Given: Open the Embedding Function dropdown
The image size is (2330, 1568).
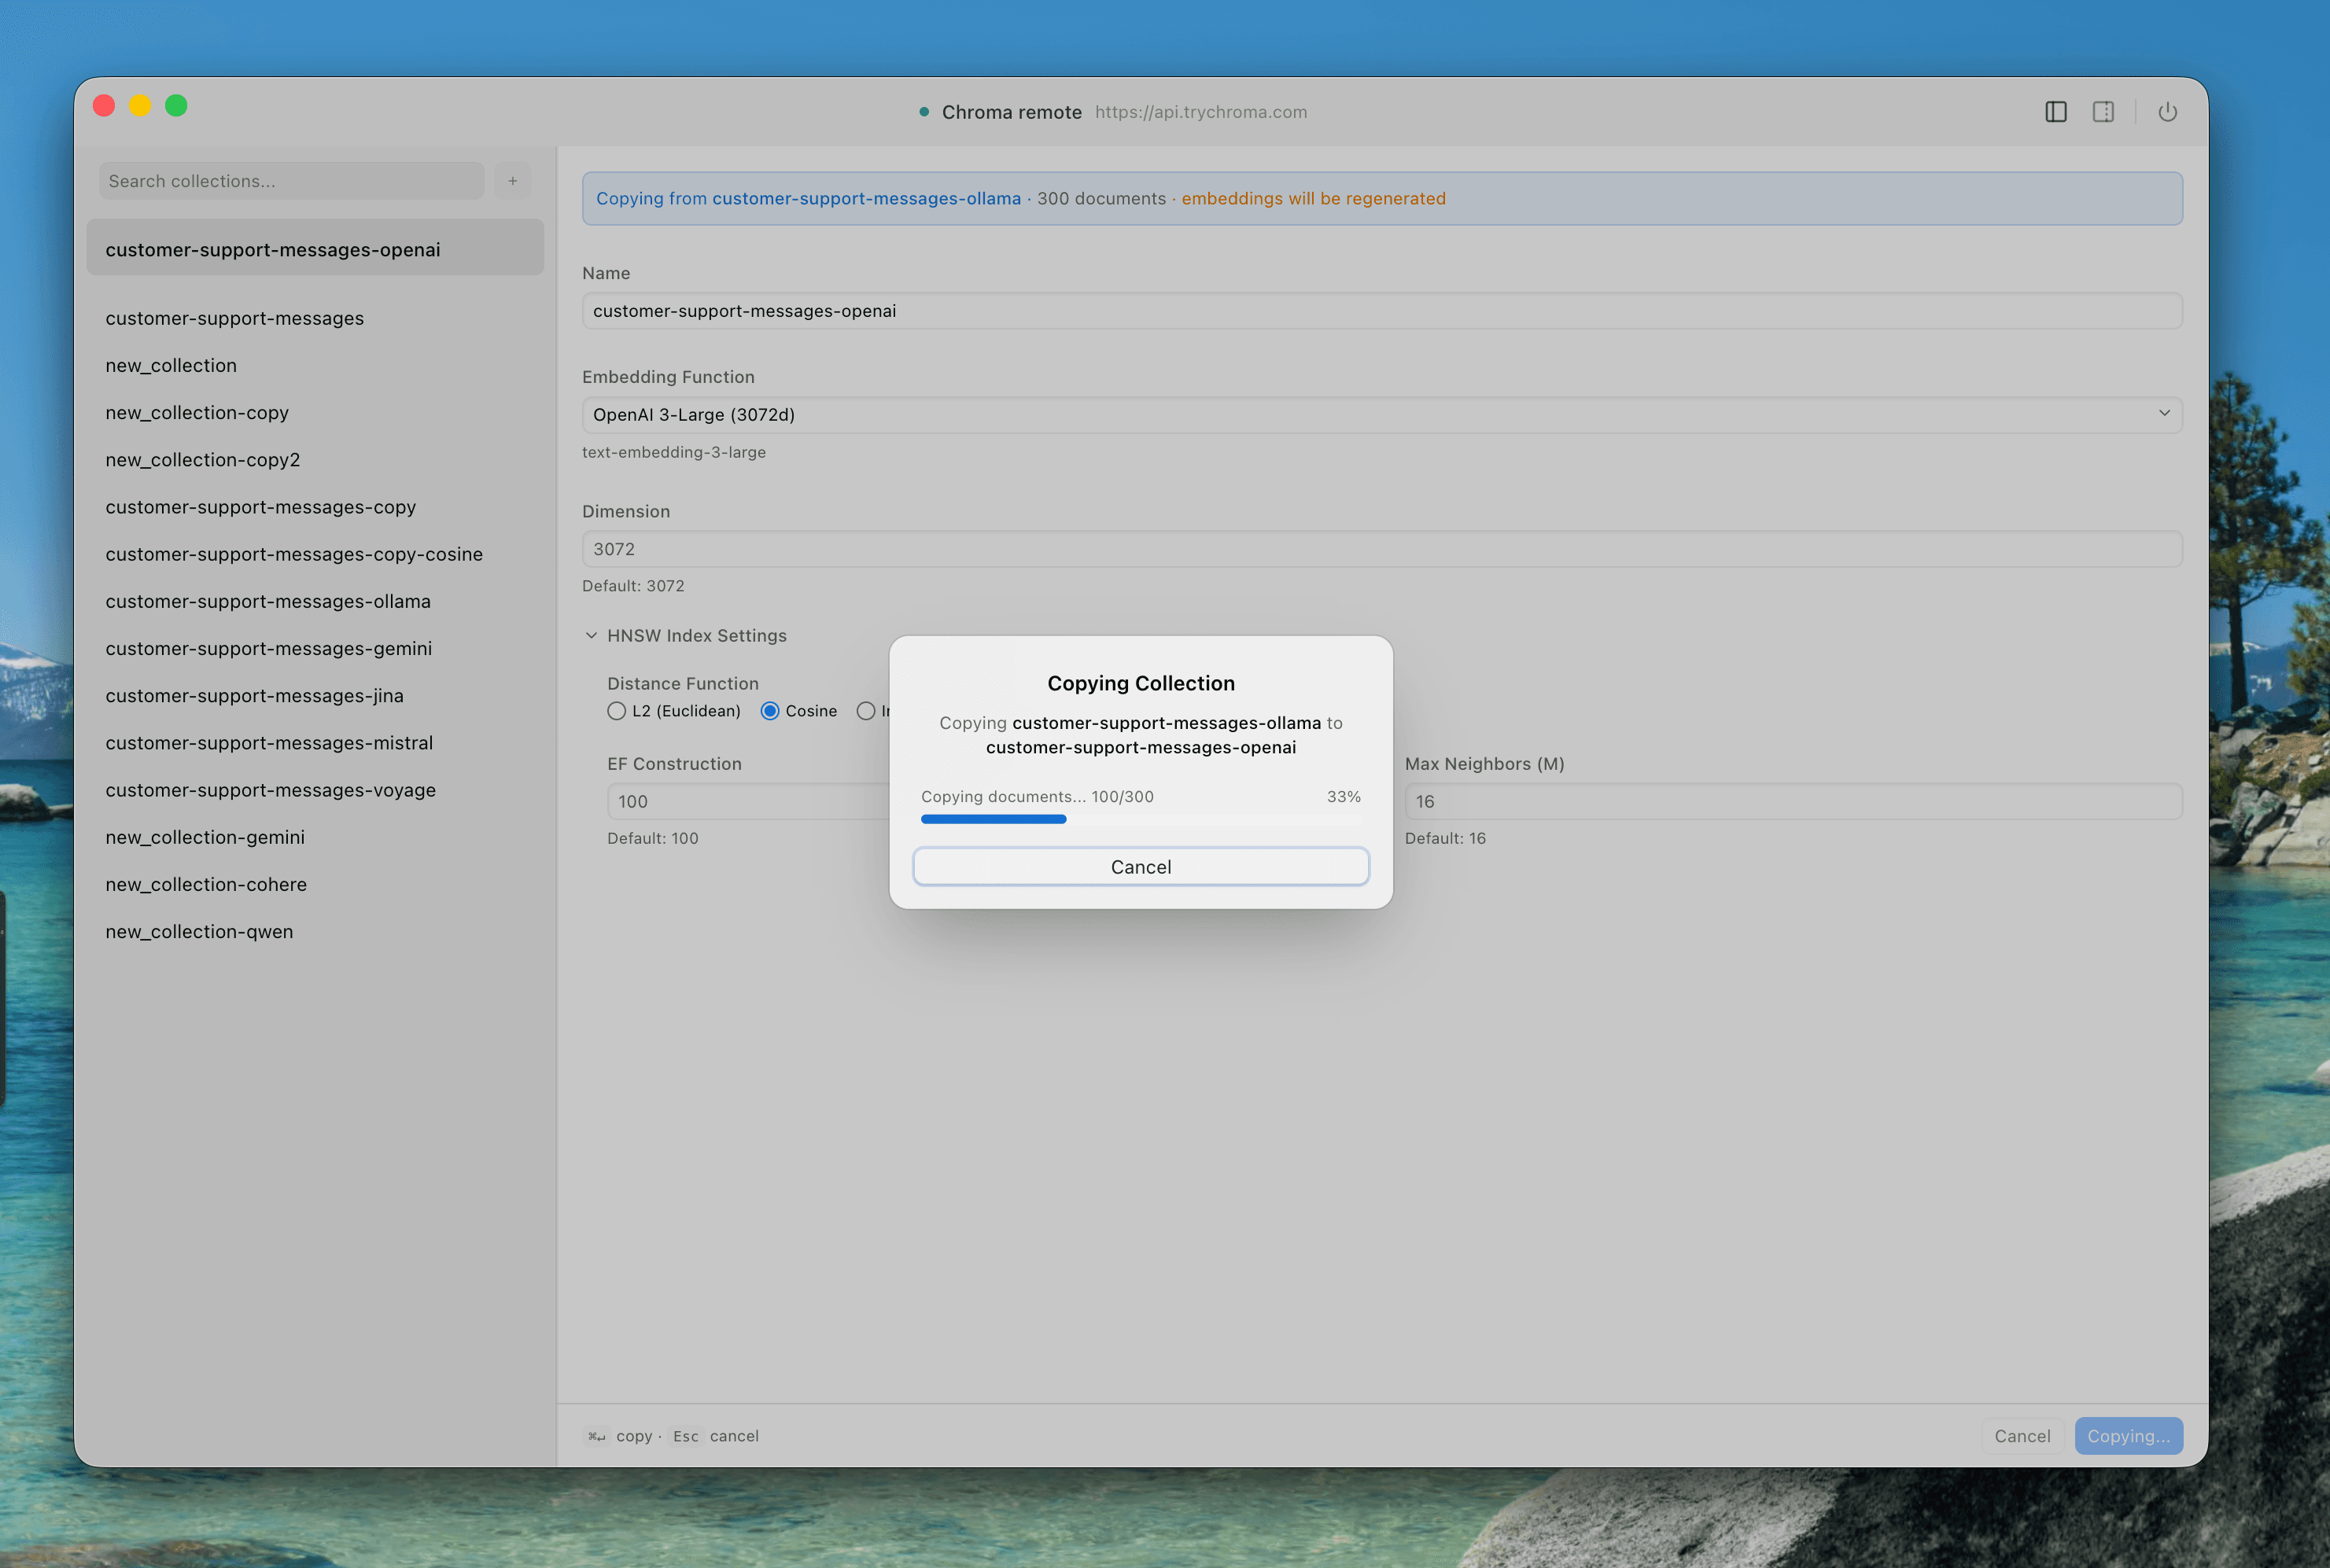Looking at the screenshot, I should pyautogui.click(x=1381, y=414).
